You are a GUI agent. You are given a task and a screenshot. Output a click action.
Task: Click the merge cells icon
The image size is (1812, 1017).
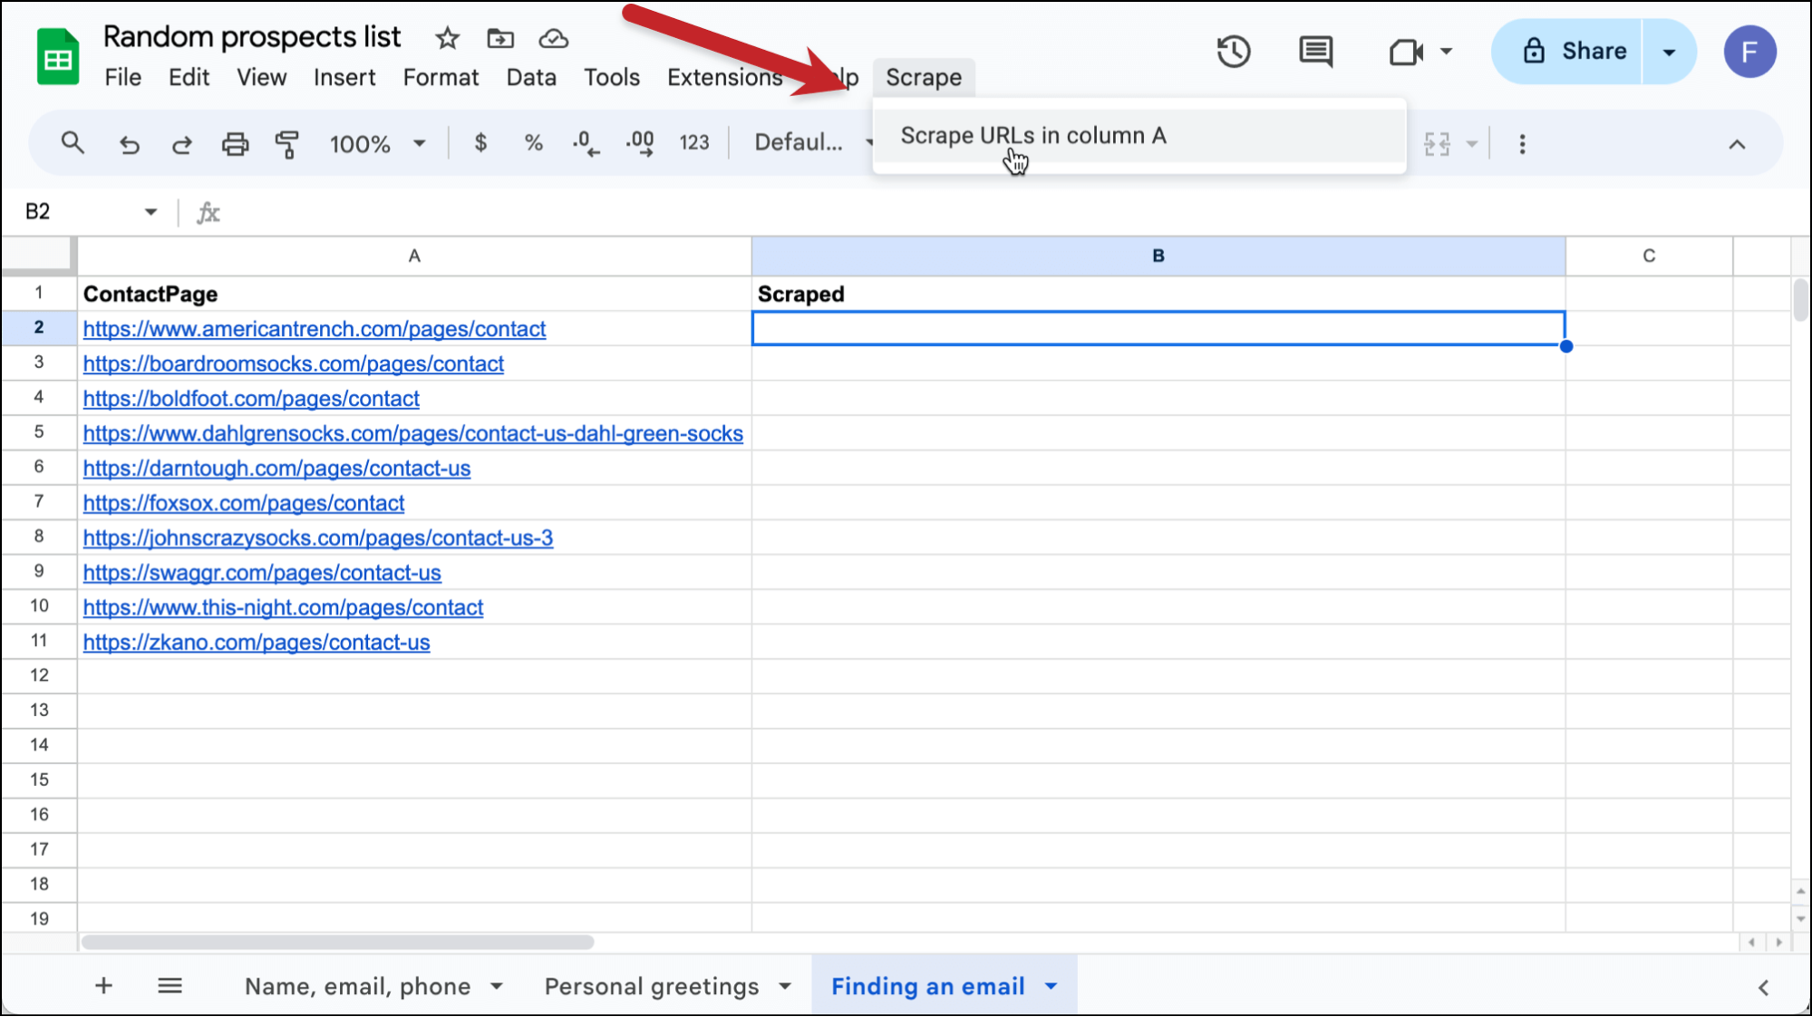(1437, 144)
